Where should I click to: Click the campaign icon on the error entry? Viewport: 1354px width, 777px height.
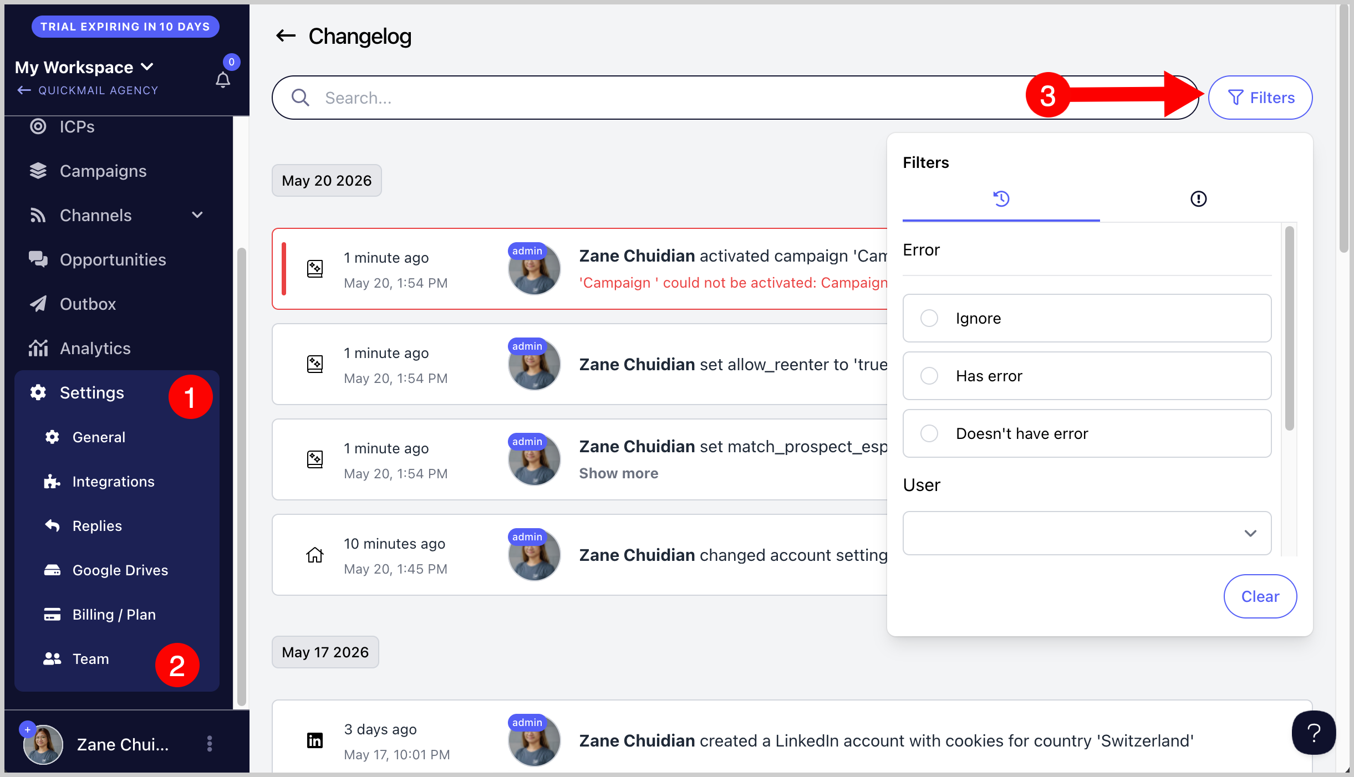315,269
